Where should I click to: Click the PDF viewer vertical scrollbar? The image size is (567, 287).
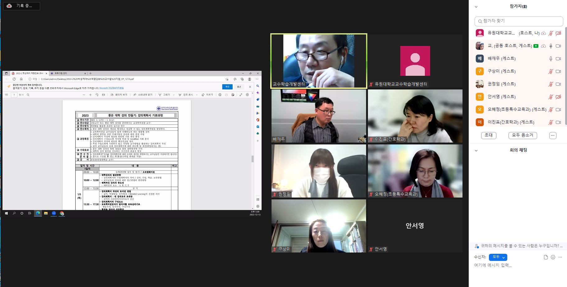coord(252,159)
